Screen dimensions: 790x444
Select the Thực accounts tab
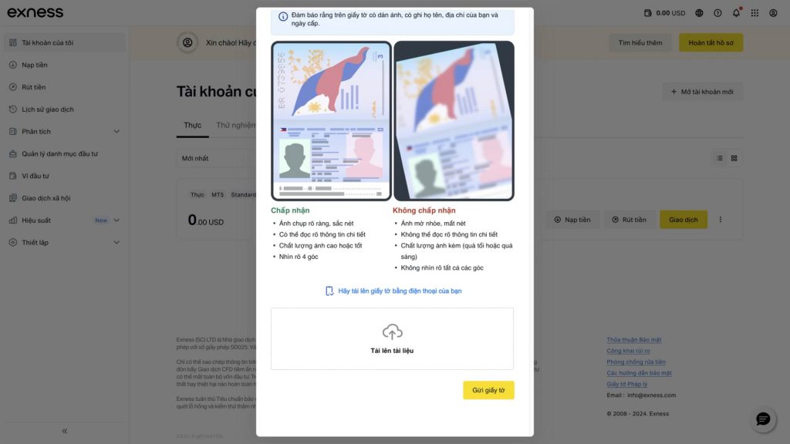tap(192, 125)
